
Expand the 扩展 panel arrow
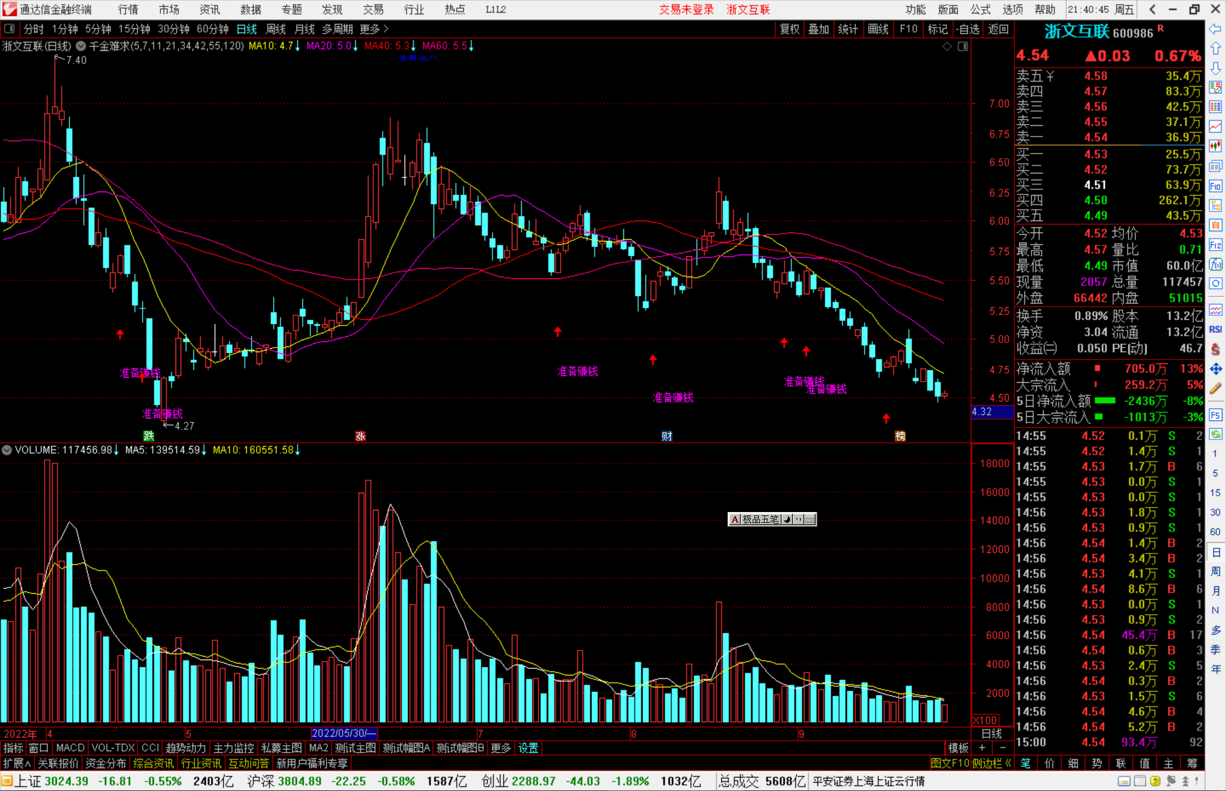point(17,763)
